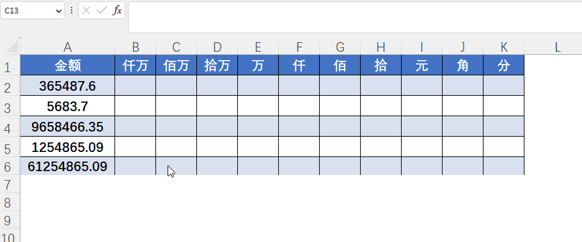Screen dimensions: 582x242
Task: Select the 分 header cell
Action: point(504,65)
